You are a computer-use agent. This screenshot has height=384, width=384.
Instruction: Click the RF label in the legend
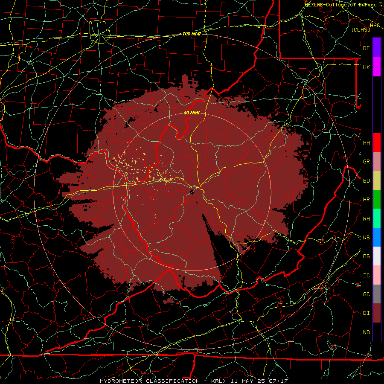pos(366,48)
